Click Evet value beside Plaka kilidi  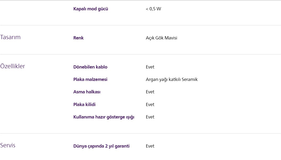point(150,104)
